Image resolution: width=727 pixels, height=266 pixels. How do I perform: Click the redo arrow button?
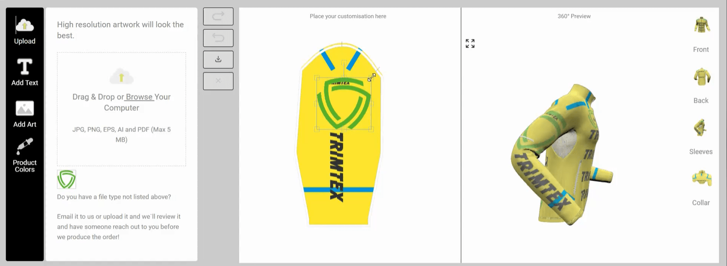(x=218, y=17)
